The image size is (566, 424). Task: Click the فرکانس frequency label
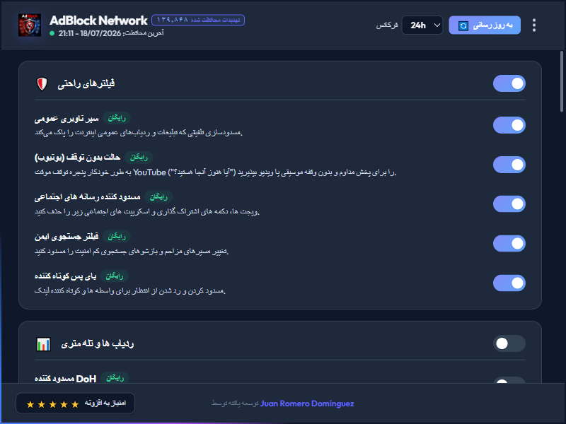[386, 25]
